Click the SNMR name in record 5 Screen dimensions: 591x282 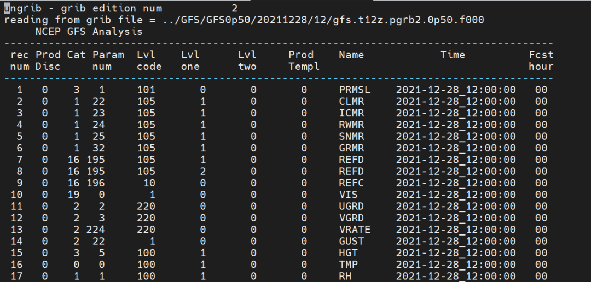(351, 136)
